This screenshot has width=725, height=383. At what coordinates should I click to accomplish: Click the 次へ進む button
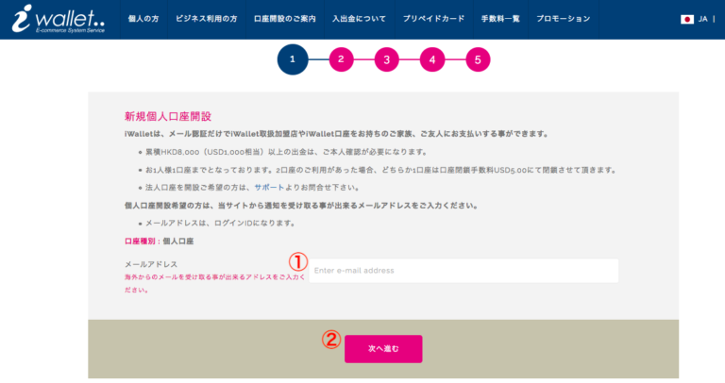(383, 349)
